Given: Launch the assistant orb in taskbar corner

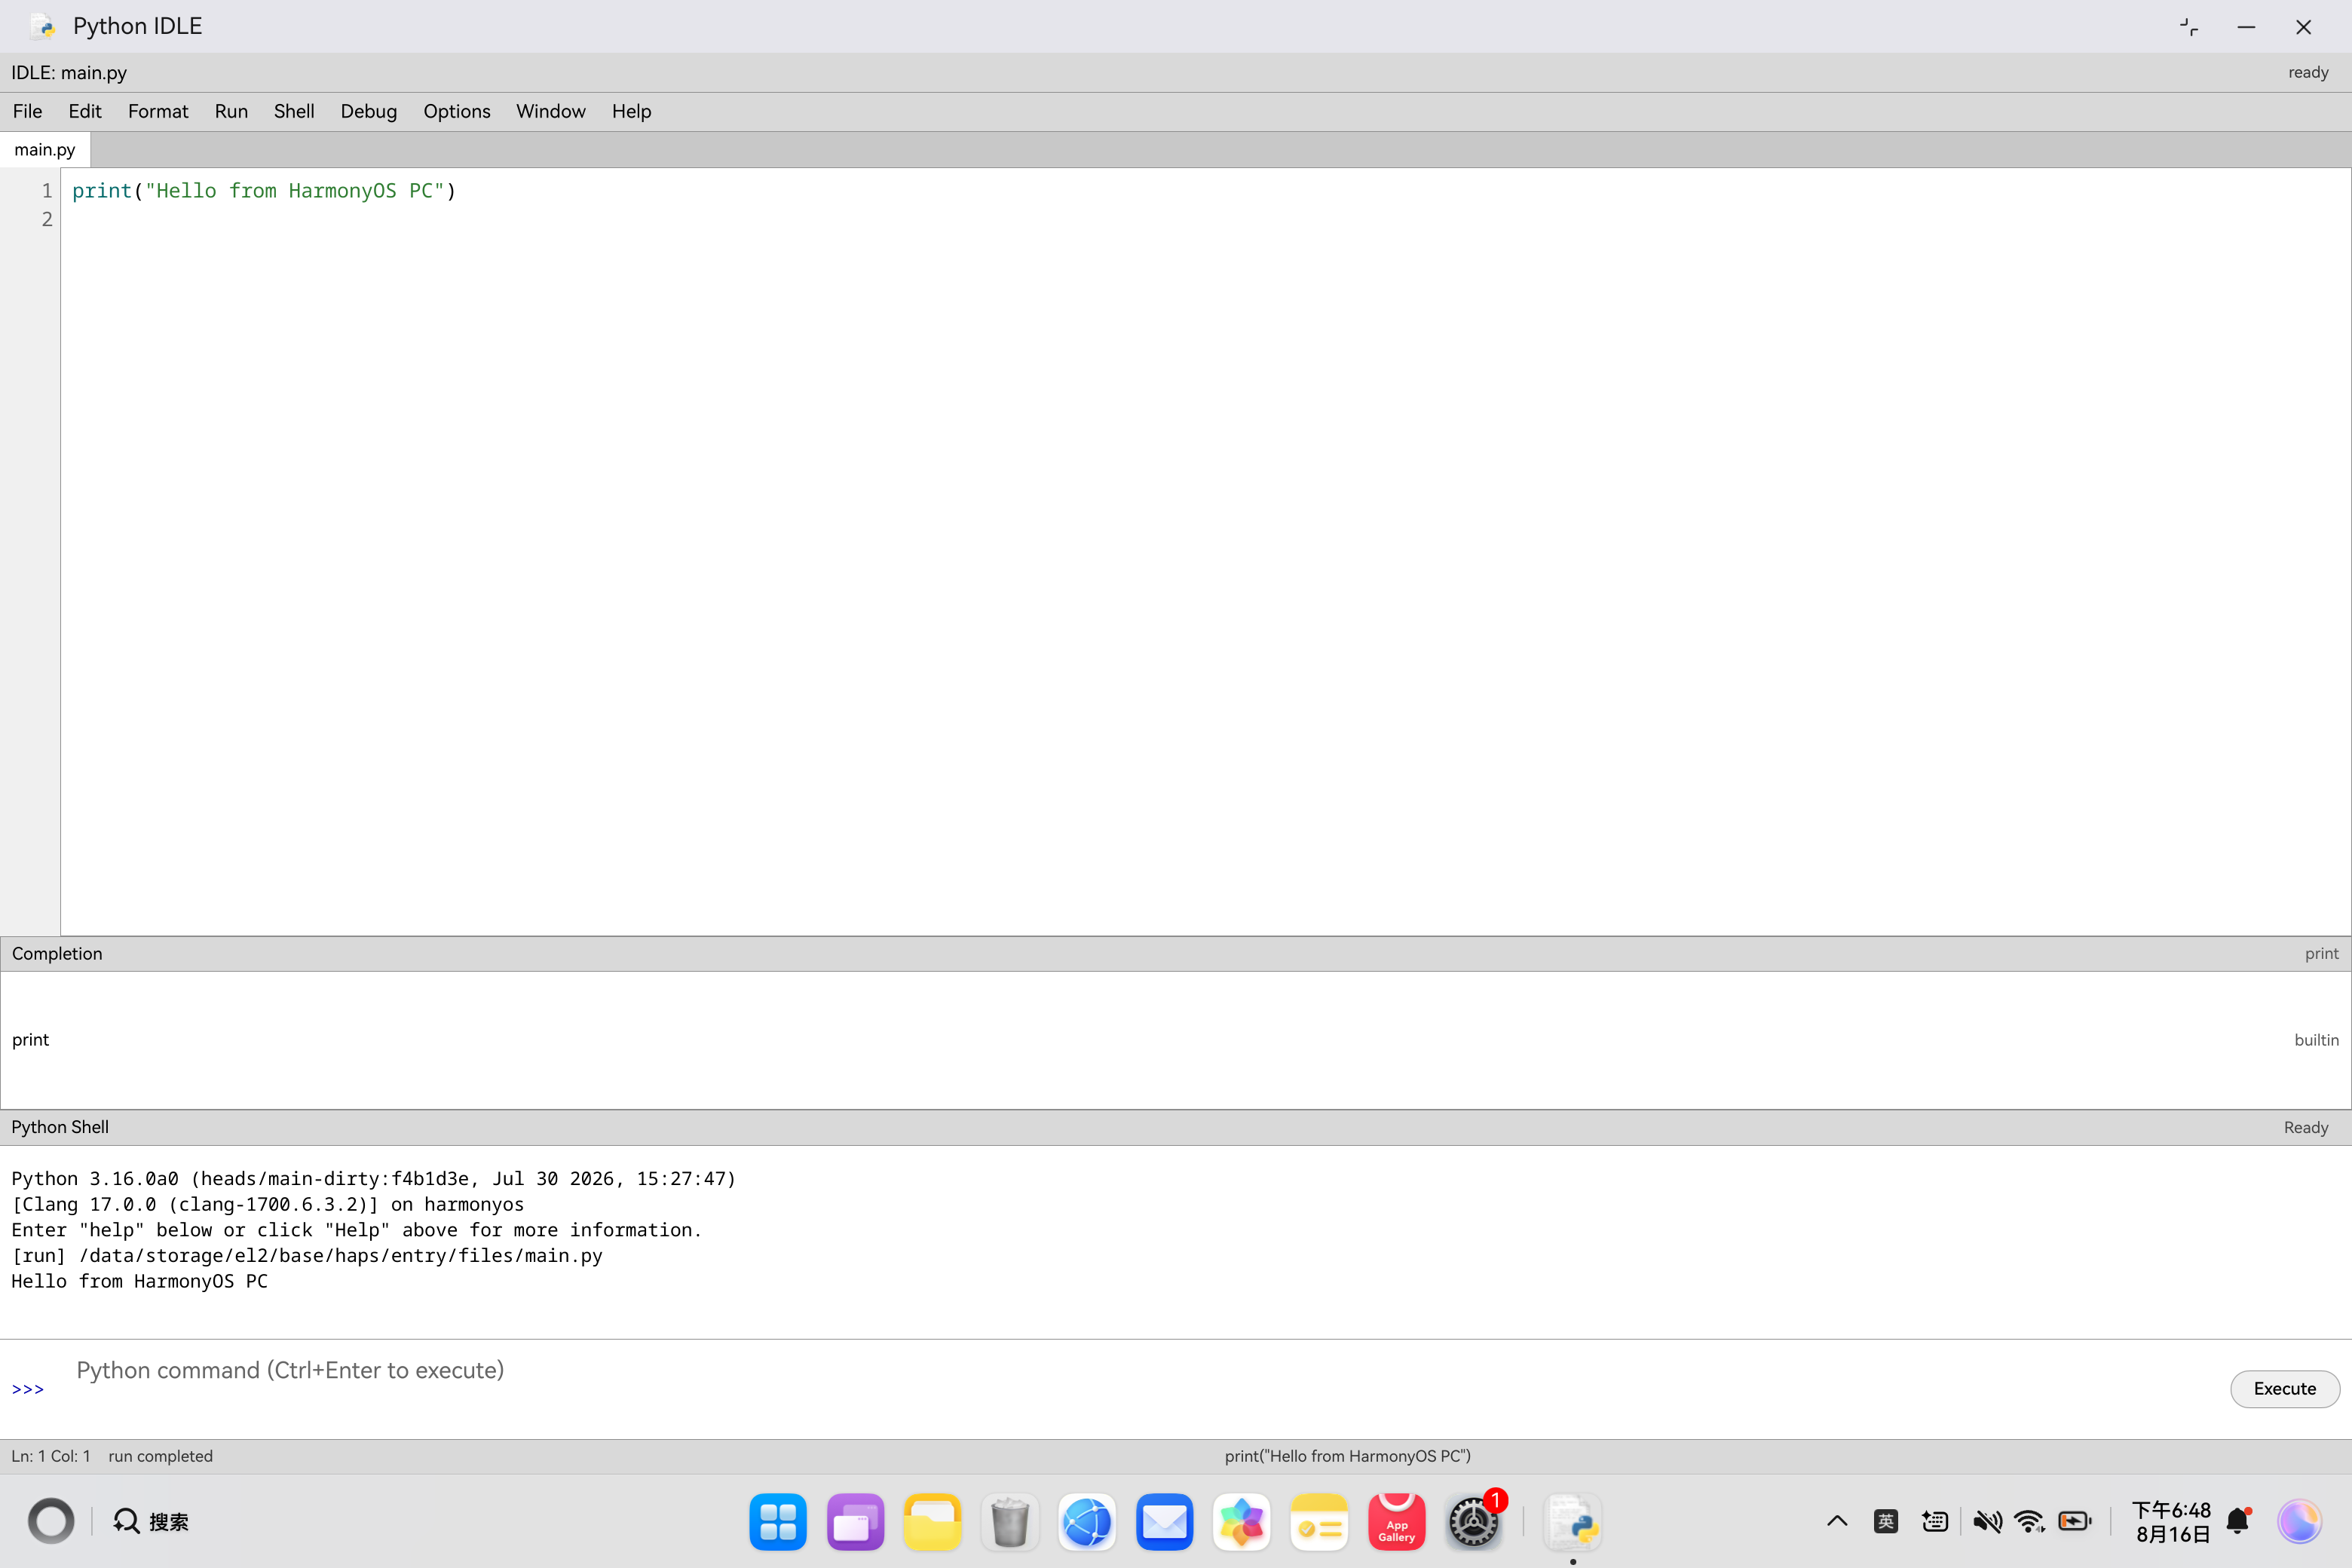Looking at the screenshot, I should 2299,1521.
